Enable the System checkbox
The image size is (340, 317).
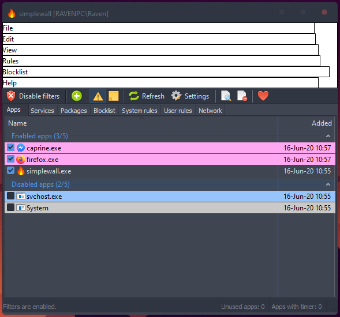pos(10,207)
